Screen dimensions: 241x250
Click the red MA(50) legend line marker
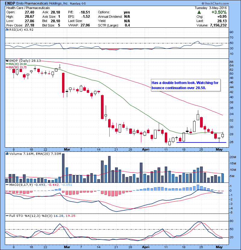(7, 67)
